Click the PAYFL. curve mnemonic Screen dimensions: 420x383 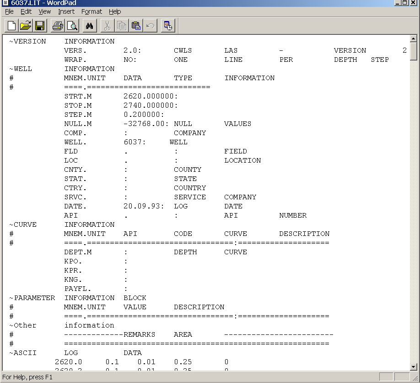(78, 289)
